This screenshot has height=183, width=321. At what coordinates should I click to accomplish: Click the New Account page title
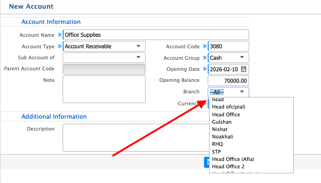click(31, 6)
